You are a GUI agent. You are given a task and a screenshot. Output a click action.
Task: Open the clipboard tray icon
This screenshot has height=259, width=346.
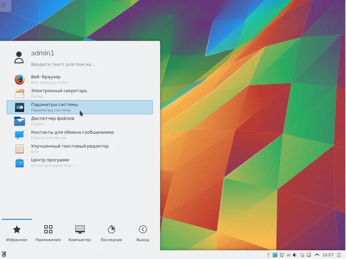tap(282, 255)
